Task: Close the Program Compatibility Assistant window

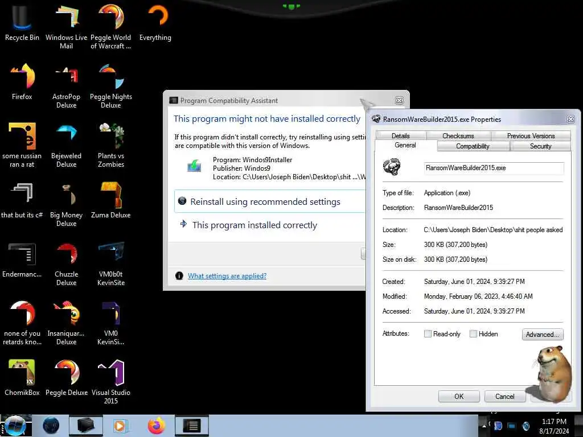Action: 399,100
